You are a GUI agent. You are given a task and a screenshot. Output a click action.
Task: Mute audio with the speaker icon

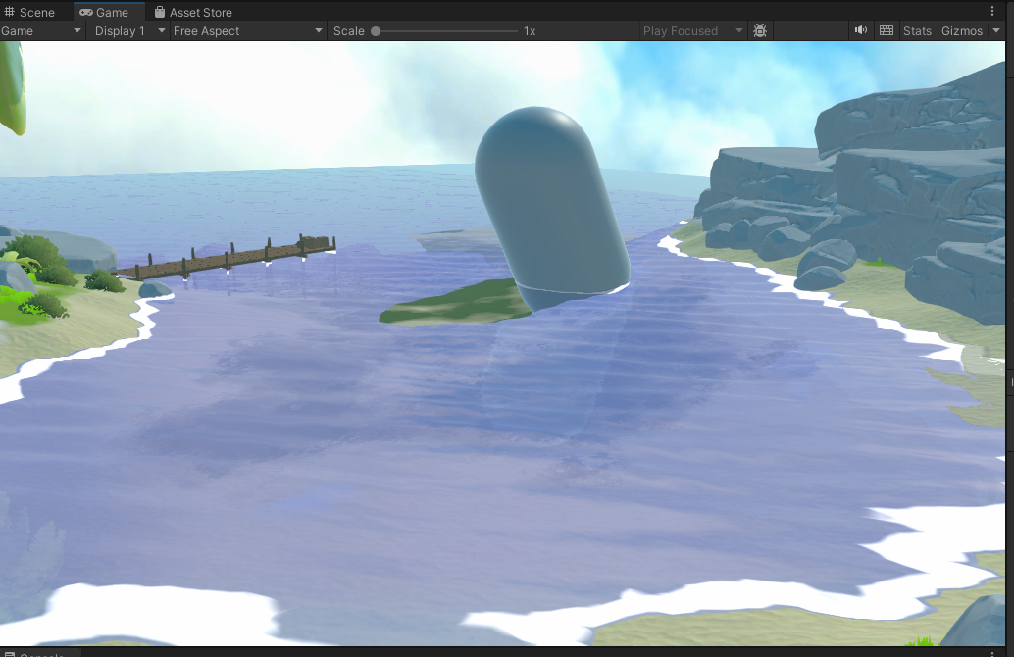pos(861,30)
